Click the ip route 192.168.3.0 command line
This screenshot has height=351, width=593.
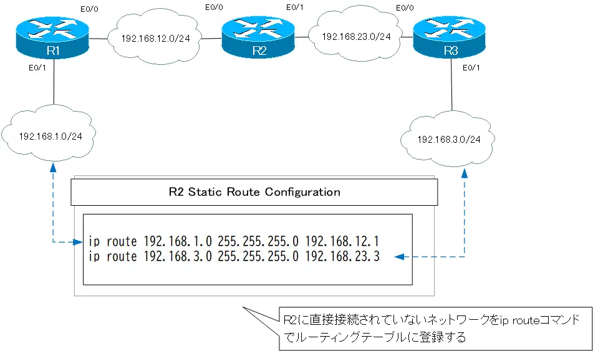point(234,256)
